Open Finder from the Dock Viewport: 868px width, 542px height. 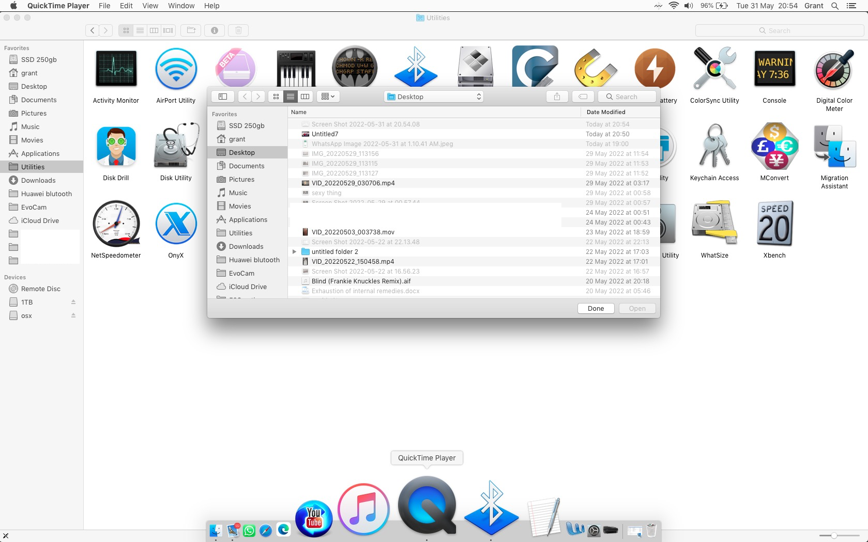(x=216, y=530)
